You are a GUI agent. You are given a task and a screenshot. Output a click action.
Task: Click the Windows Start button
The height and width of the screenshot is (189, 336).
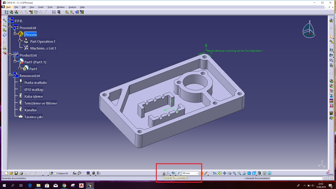click(4, 185)
